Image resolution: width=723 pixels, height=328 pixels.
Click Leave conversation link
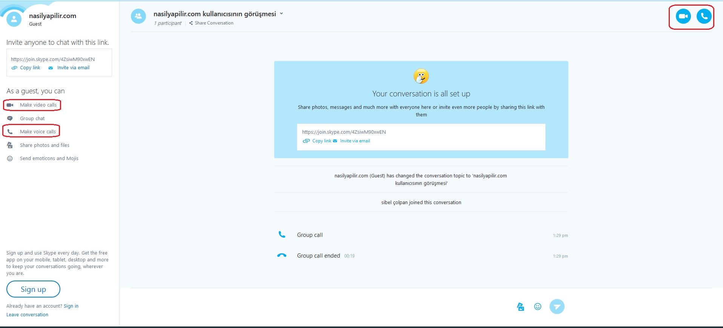(x=27, y=315)
